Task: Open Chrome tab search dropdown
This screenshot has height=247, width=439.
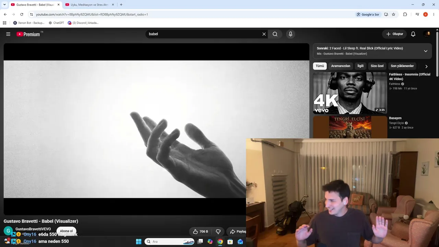Action: [4, 4]
